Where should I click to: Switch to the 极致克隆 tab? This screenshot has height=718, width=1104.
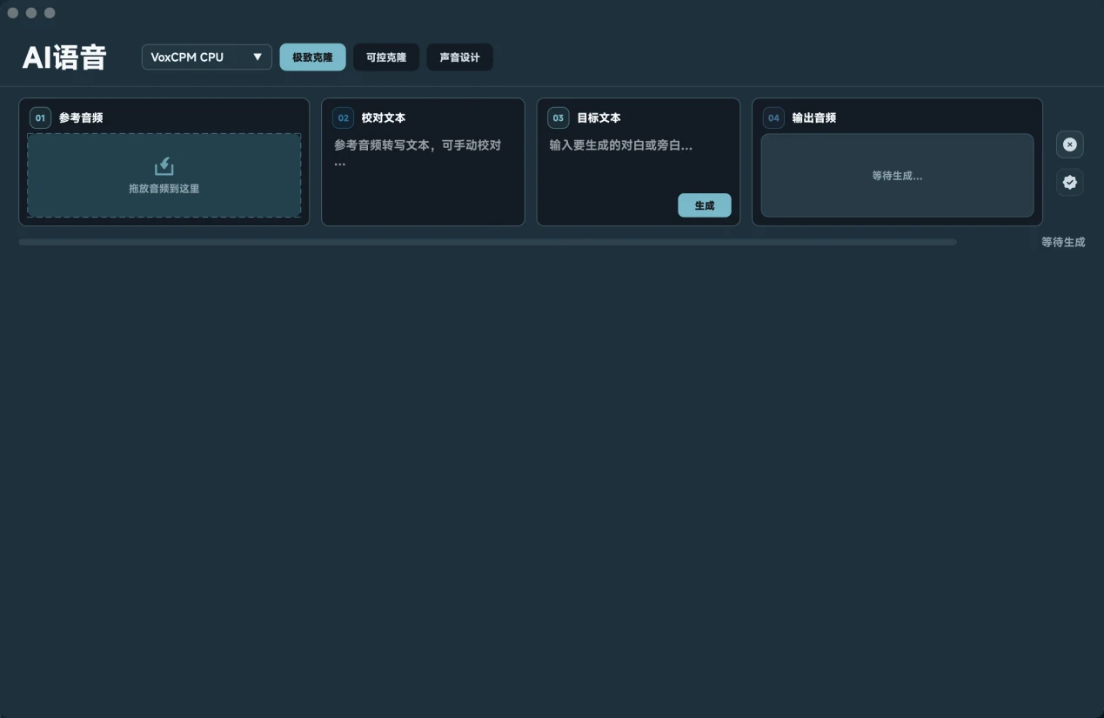(x=312, y=57)
